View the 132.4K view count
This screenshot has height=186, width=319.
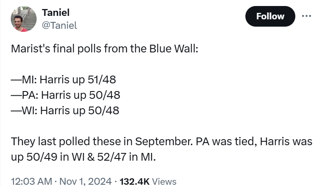134,181
